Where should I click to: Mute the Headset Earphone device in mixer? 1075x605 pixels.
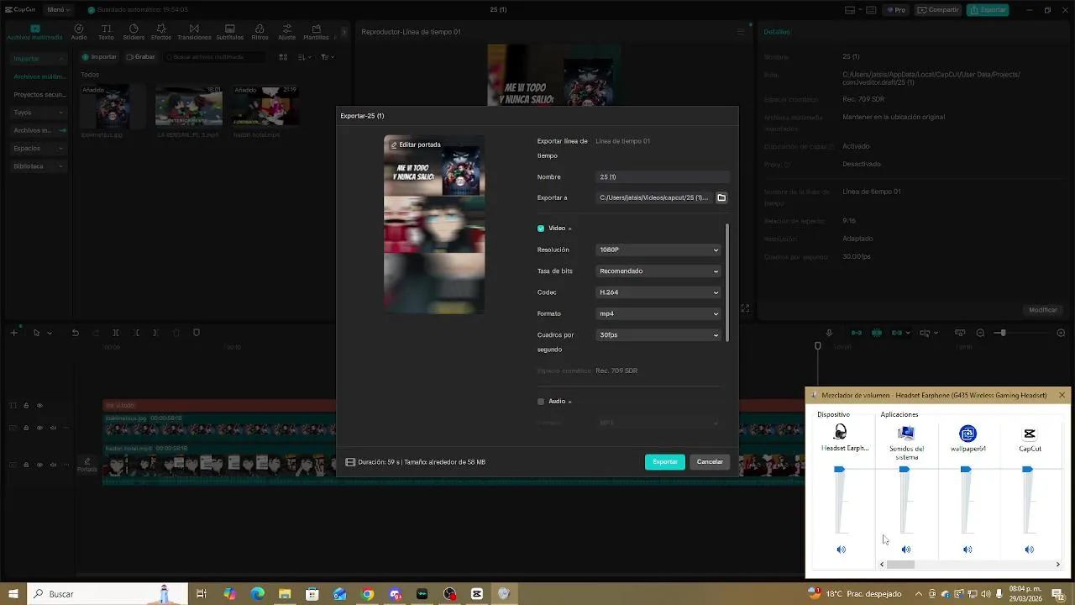pos(842,550)
